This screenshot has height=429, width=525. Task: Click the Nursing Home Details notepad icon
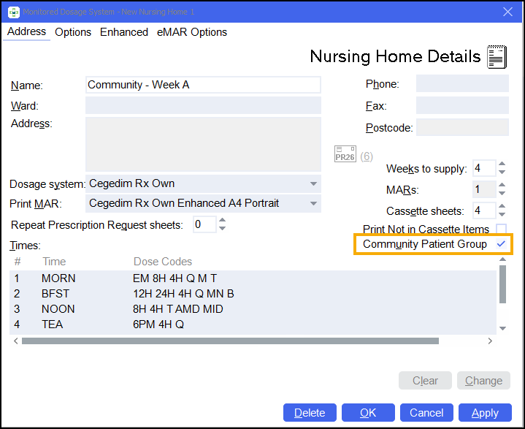coord(497,57)
